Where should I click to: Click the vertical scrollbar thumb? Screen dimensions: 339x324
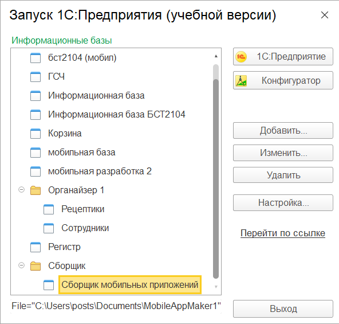coord(216,179)
